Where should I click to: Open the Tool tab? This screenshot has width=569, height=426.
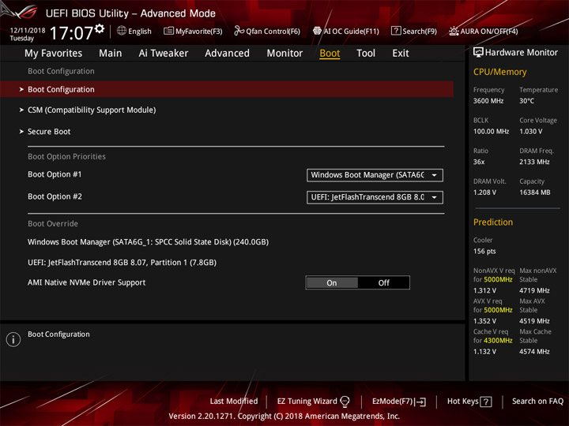(366, 54)
